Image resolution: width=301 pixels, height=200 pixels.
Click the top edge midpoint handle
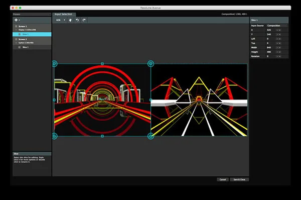point(102,64)
